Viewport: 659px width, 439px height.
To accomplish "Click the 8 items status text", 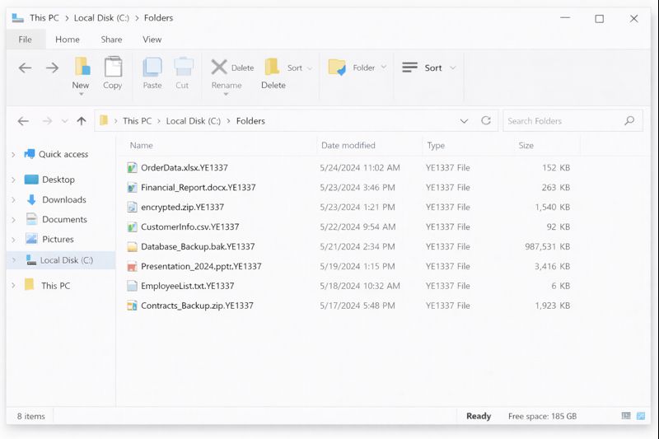I will [30, 416].
